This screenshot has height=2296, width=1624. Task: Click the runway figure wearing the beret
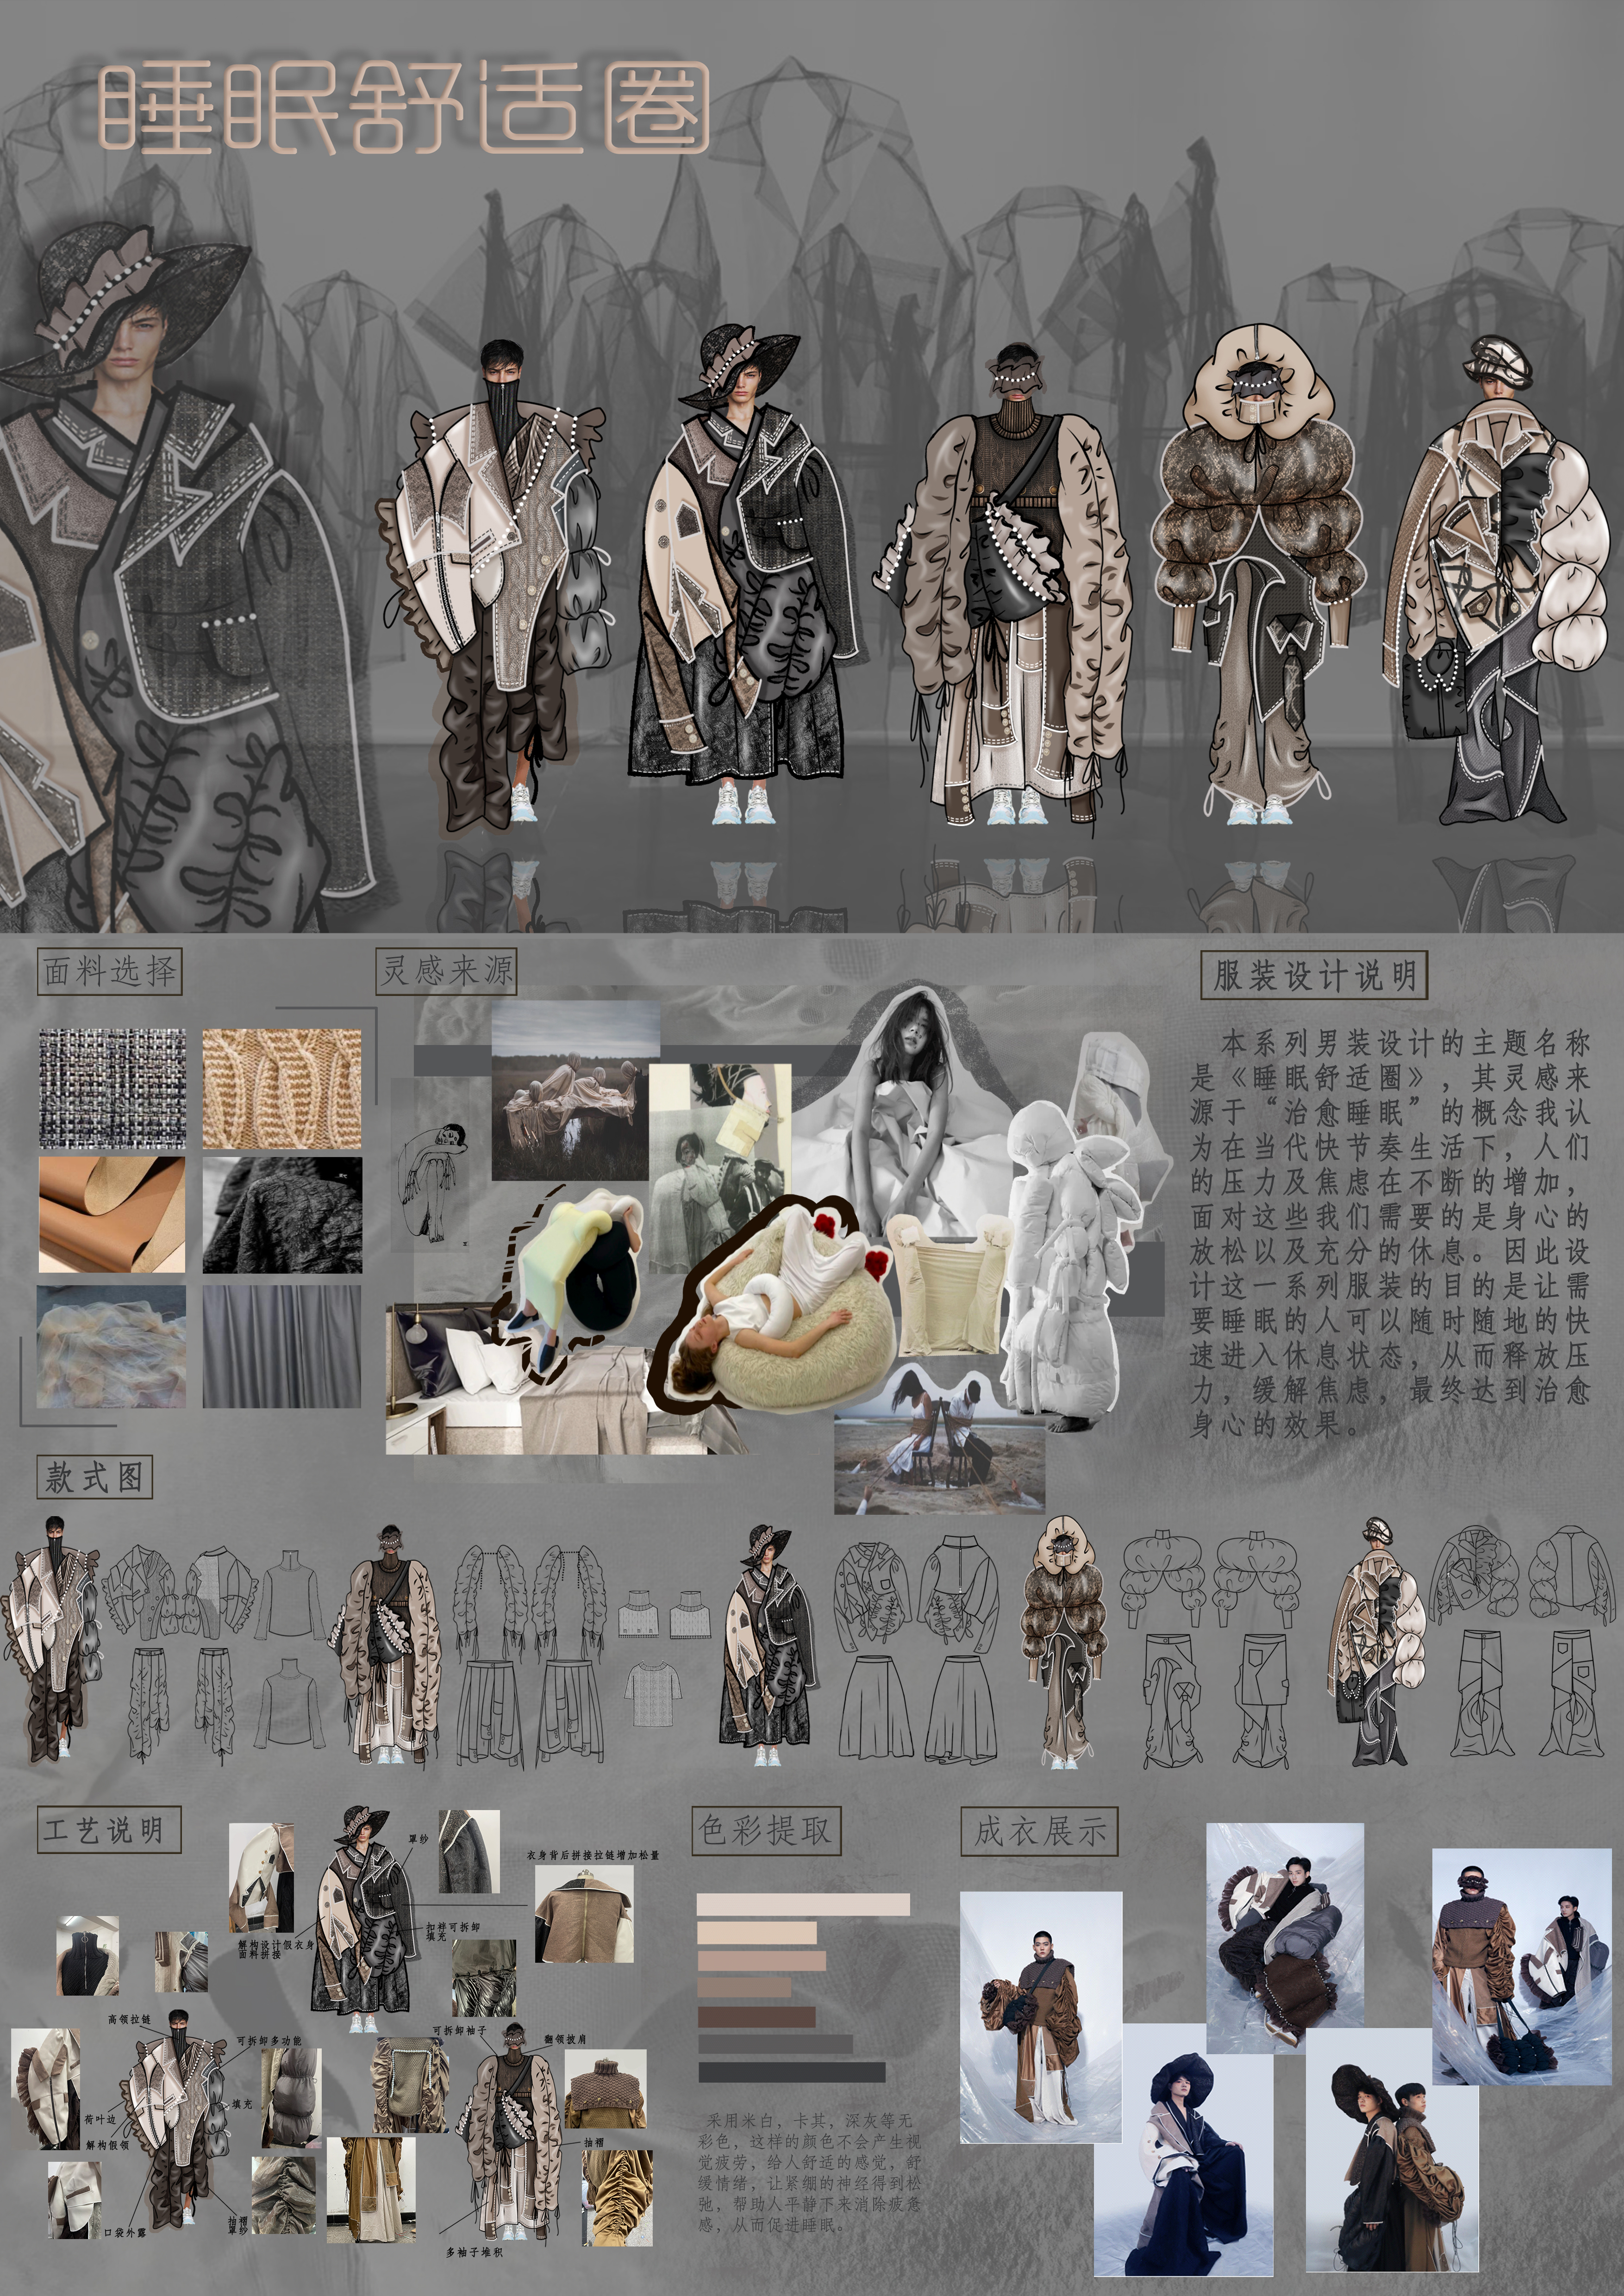pyautogui.click(x=1497, y=580)
